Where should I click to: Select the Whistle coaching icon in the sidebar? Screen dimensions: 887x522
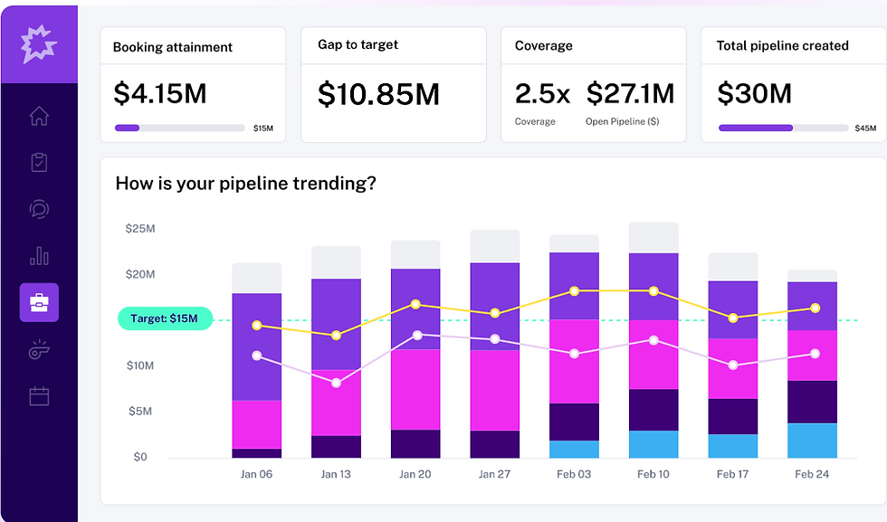click(x=39, y=350)
